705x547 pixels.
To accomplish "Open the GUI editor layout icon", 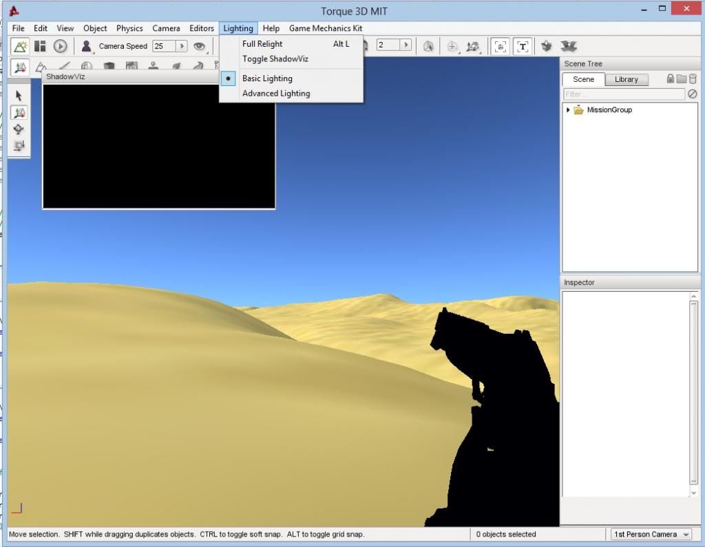I will (x=41, y=46).
